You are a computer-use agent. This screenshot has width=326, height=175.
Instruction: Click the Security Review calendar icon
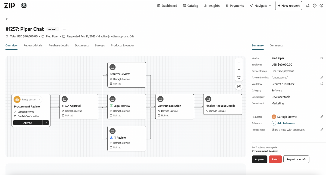click(x=112, y=67)
